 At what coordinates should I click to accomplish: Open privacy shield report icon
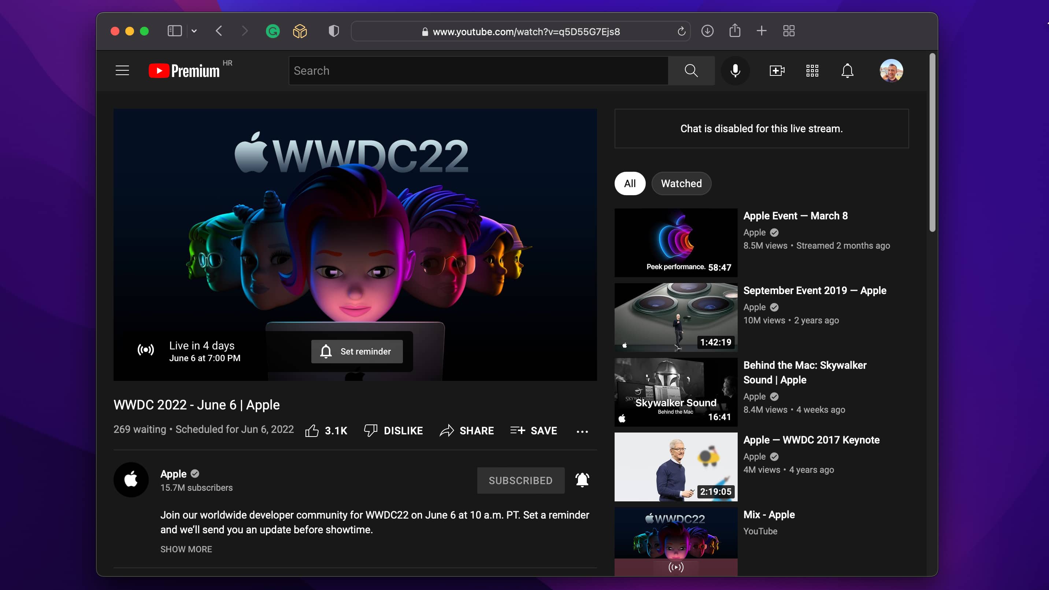(334, 31)
